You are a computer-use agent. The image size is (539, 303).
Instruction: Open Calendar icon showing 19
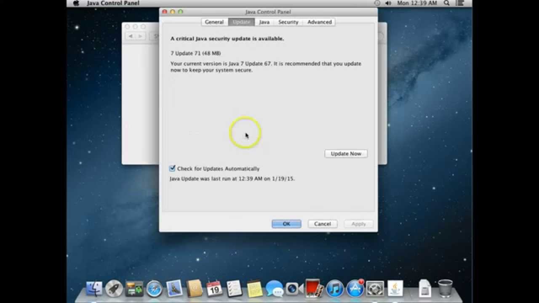[x=215, y=289]
